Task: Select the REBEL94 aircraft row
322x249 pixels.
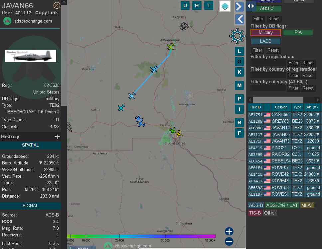Action: (x=284, y=161)
